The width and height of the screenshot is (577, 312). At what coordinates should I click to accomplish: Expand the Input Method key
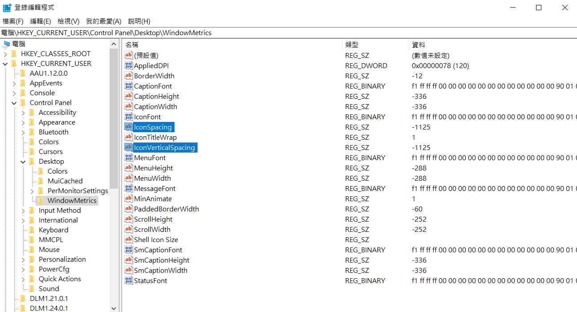[x=23, y=211]
